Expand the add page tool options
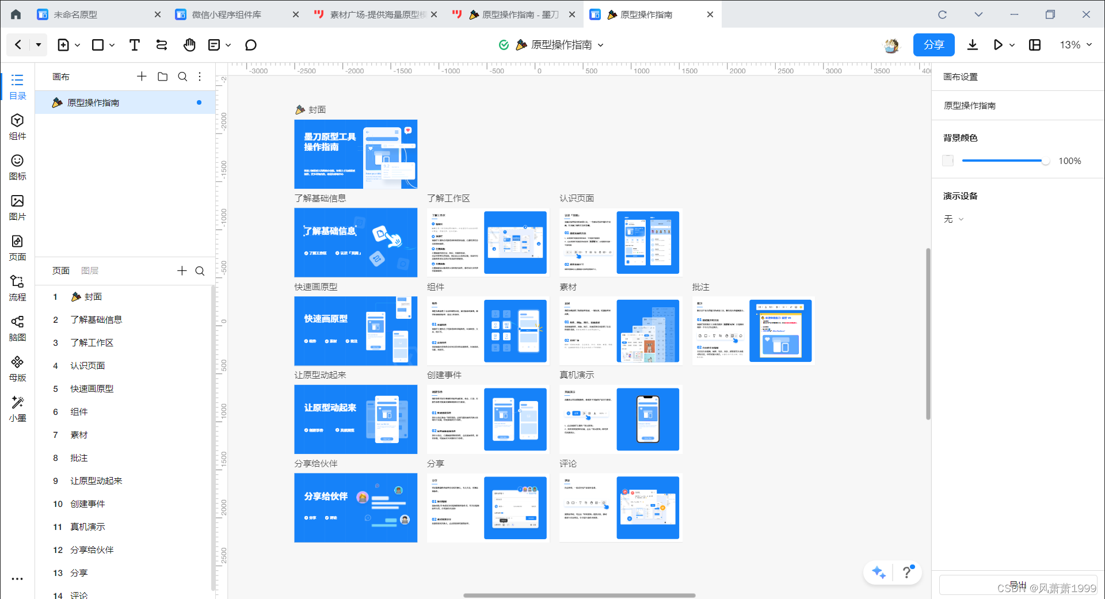The height and width of the screenshot is (599, 1105). click(78, 45)
